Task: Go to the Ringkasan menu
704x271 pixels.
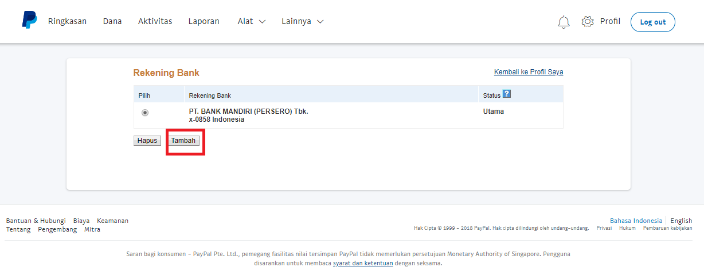Action: tap(67, 21)
